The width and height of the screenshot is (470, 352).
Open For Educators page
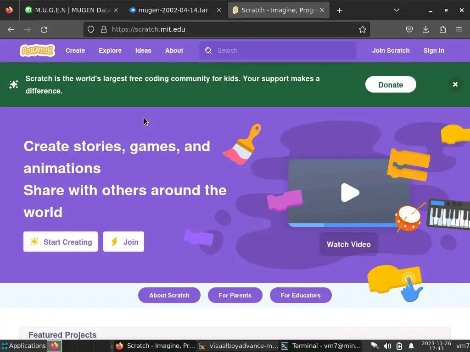301,295
